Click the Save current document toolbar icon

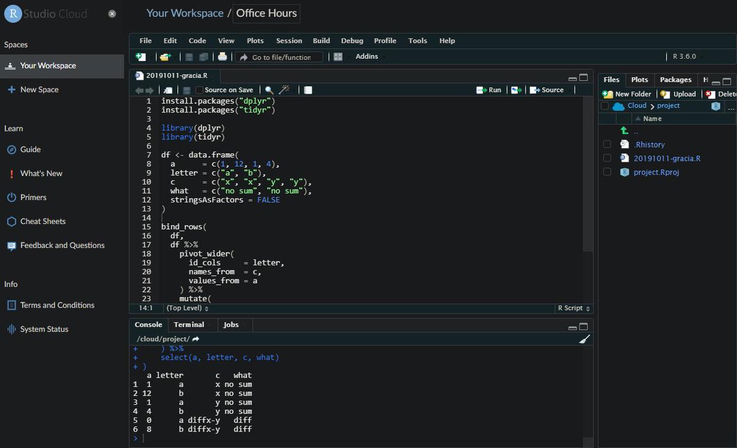(189, 57)
